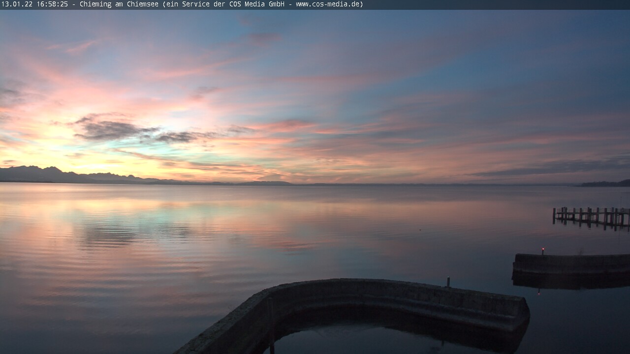Screen dimensions: 630x354
Task: Click the mountain silhouette on left horizon
Action: tap(49, 175)
